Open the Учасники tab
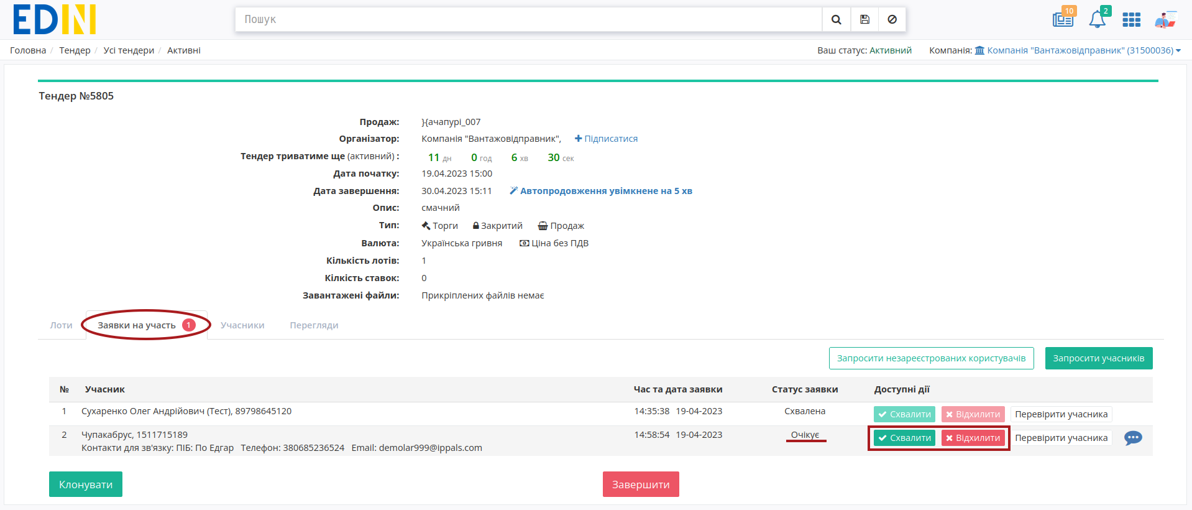The width and height of the screenshot is (1192, 510). [242, 325]
